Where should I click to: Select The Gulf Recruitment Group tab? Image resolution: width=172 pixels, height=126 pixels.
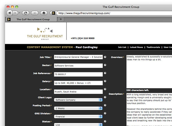point(32,19)
